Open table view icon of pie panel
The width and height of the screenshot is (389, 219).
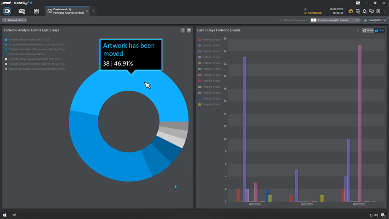tap(189, 30)
